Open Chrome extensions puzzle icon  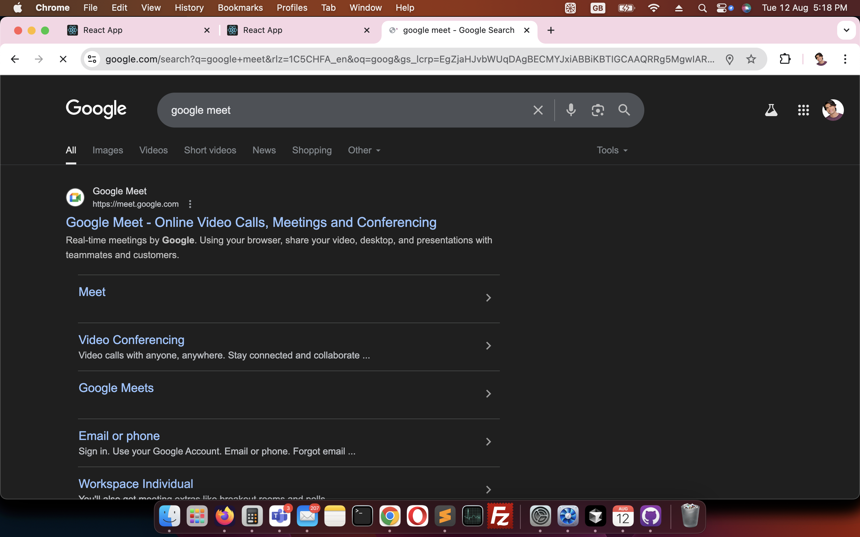tap(785, 59)
